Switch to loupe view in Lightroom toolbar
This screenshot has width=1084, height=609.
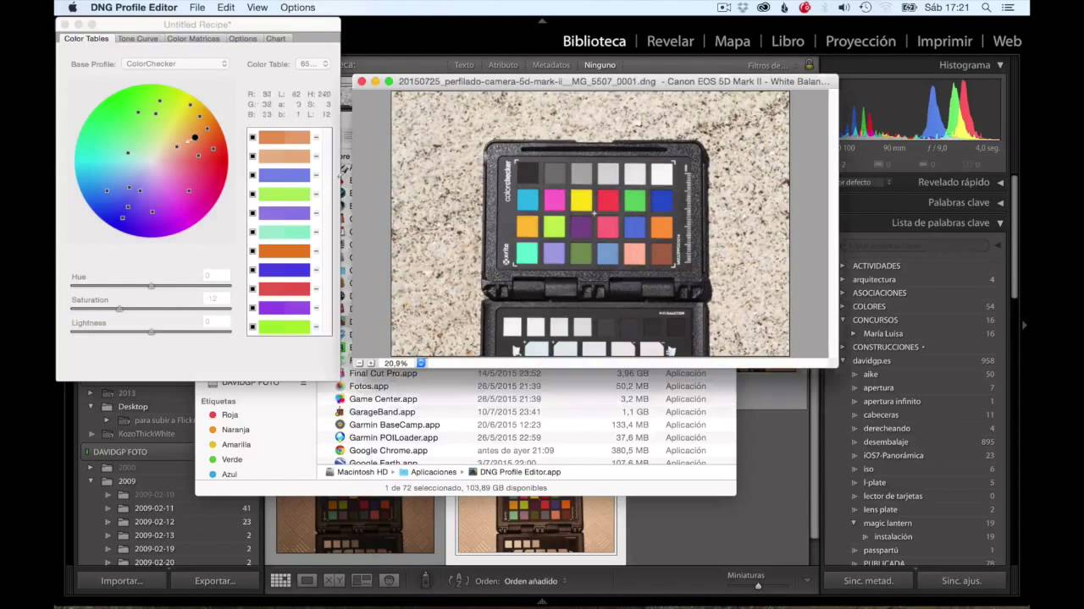[307, 580]
